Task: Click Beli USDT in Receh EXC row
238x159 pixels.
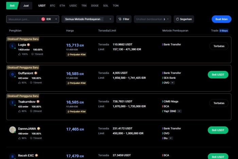Action: pyautogui.click(x=218, y=156)
